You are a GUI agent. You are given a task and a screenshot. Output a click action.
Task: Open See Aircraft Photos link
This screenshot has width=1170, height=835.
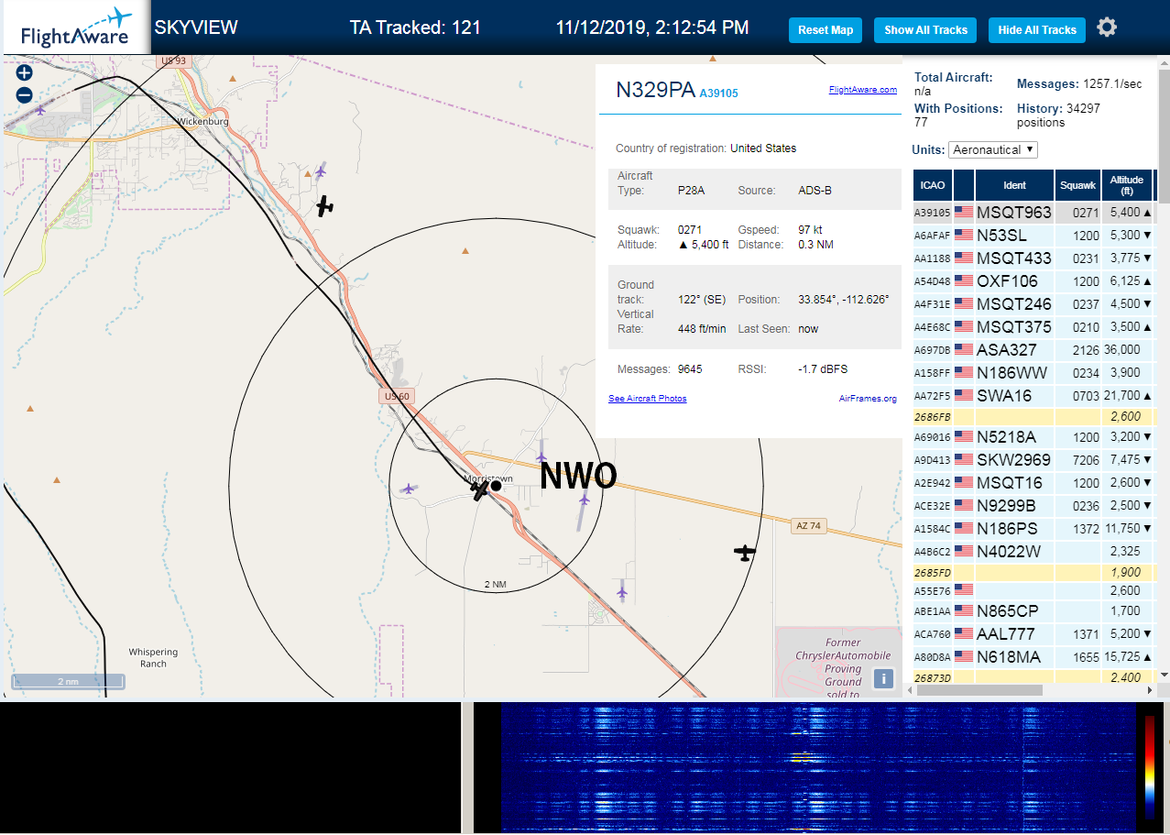pos(647,399)
